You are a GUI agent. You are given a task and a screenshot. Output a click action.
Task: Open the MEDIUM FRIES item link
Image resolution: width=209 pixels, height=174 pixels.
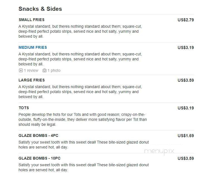[x=33, y=47]
